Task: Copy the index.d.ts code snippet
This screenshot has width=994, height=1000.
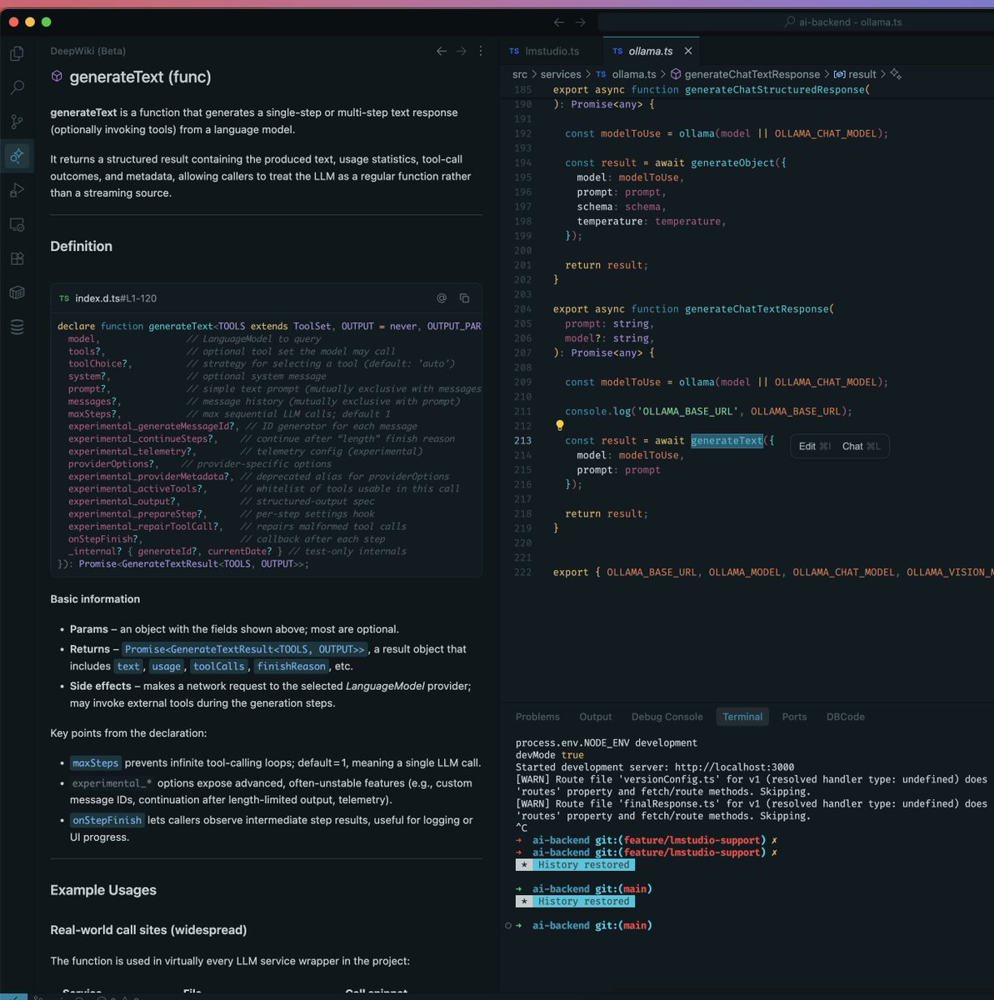Action: point(464,297)
